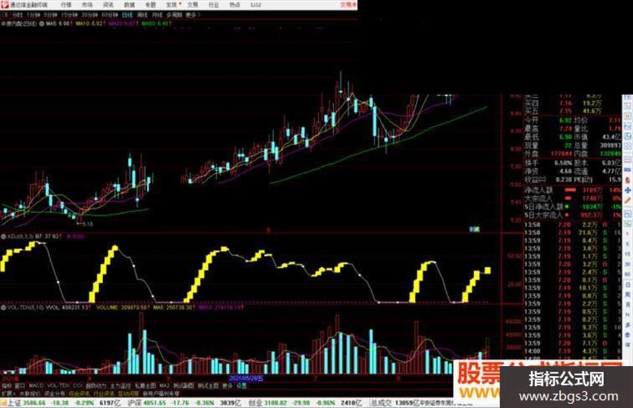Image resolution: width=633 pixels, height=408 pixels.
Task: Click the settings circle icon beside MA5
Action: (x=42, y=24)
